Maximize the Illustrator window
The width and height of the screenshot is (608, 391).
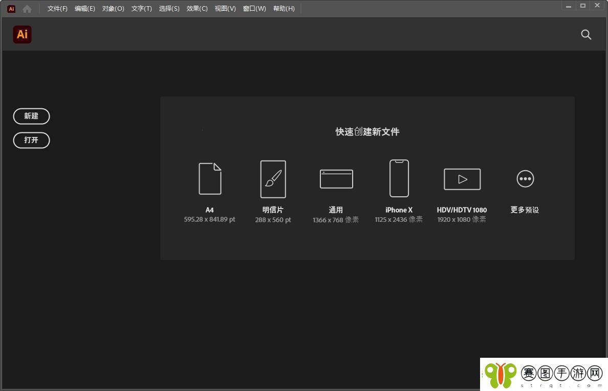click(x=583, y=6)
